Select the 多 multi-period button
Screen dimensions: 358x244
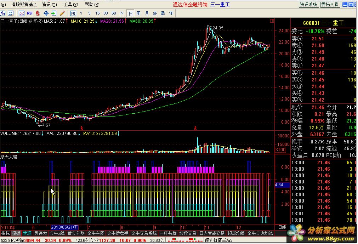[x=155, y=13]
